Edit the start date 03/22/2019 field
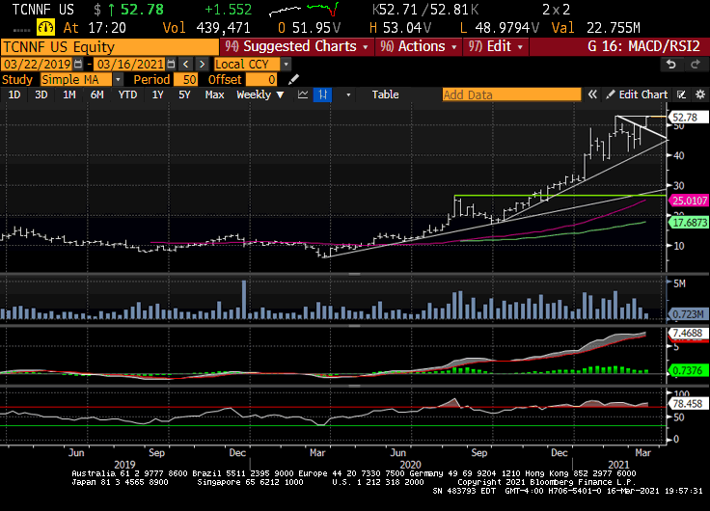 point(37,64)
